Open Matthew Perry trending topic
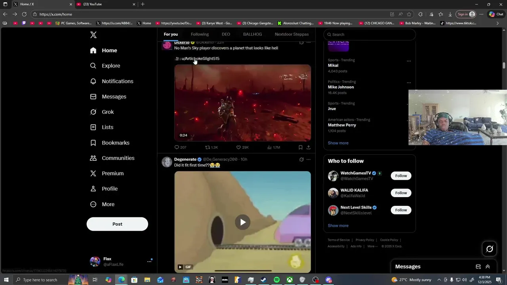This screenshot has height=285, width=507. pos(342,125)
